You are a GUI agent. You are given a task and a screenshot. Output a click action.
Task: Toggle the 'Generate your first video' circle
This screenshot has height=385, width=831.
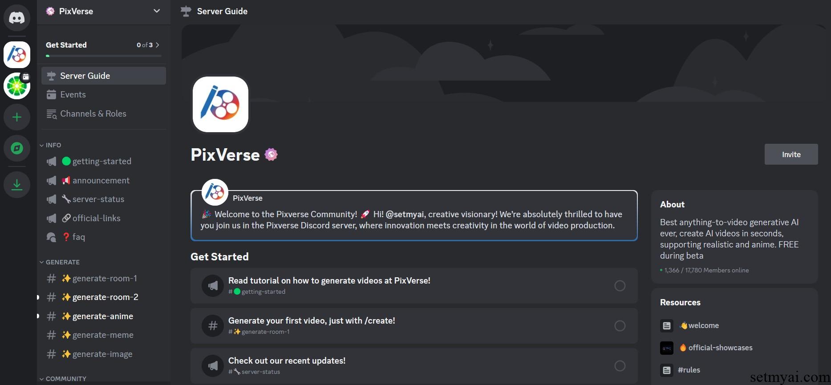pos(620,326)
